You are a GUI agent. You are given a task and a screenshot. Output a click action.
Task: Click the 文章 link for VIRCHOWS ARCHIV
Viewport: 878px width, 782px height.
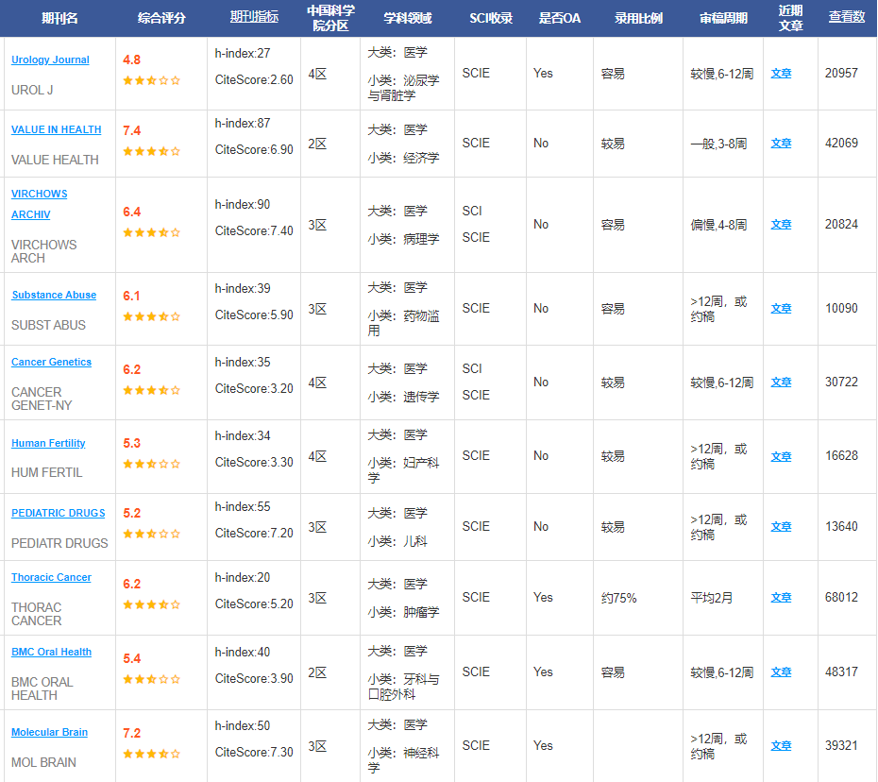pos(781,225)
